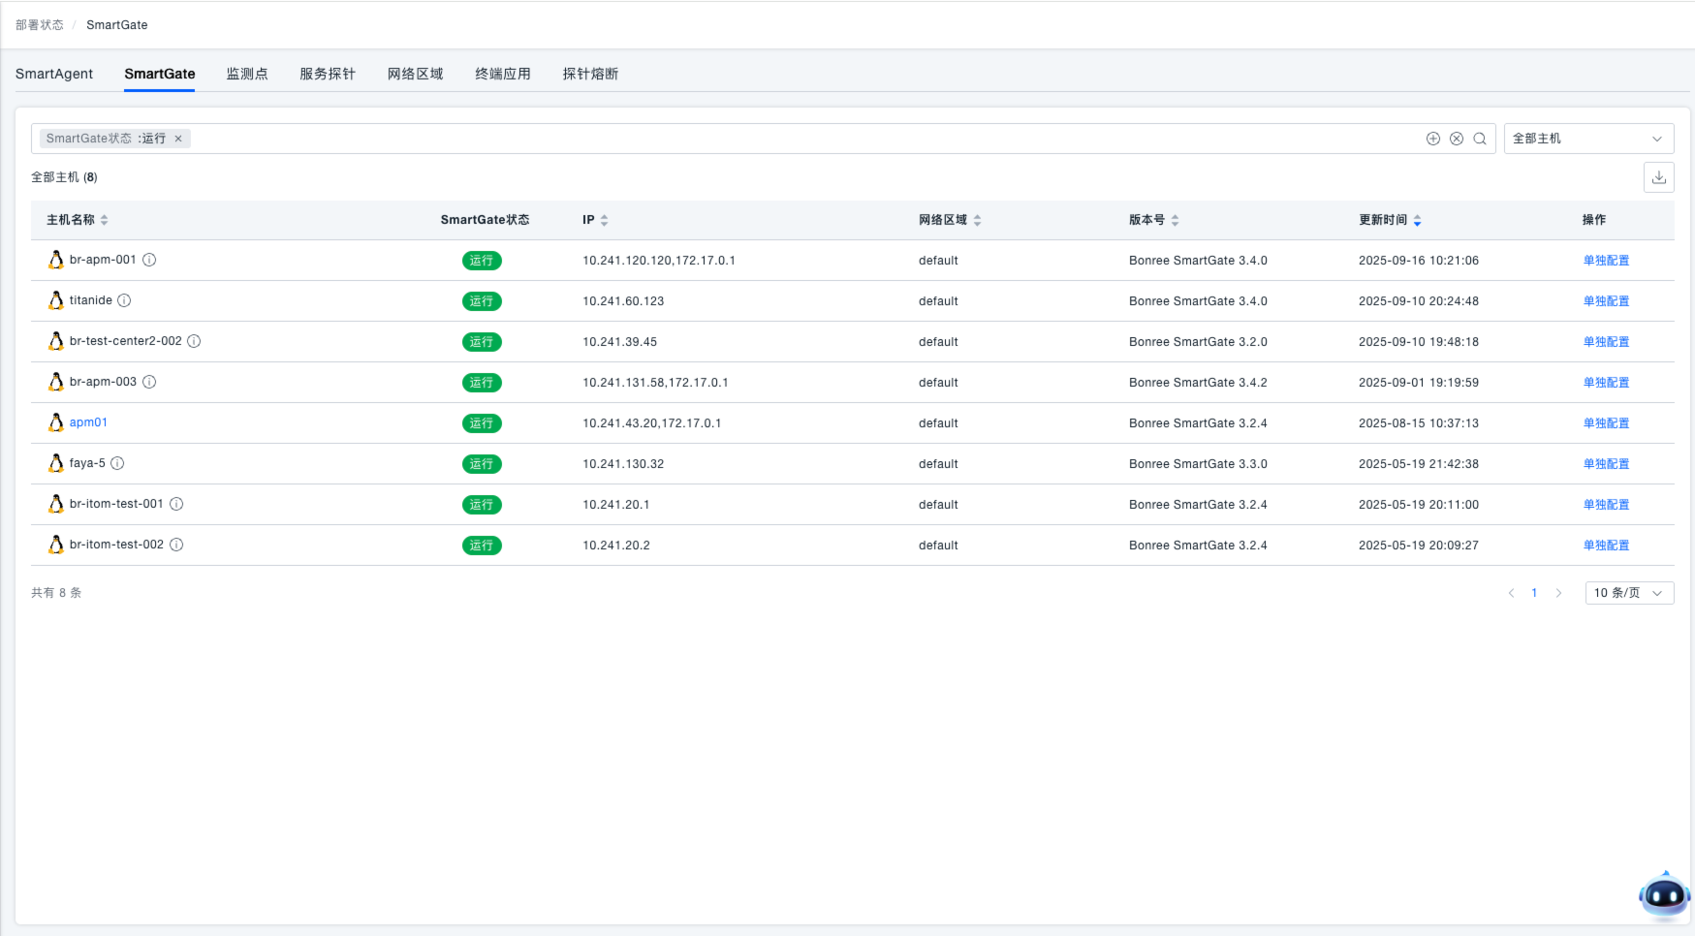Screen dimensions: 1695x936
Task: Click the add filter plus icon
Action: 1433,139
